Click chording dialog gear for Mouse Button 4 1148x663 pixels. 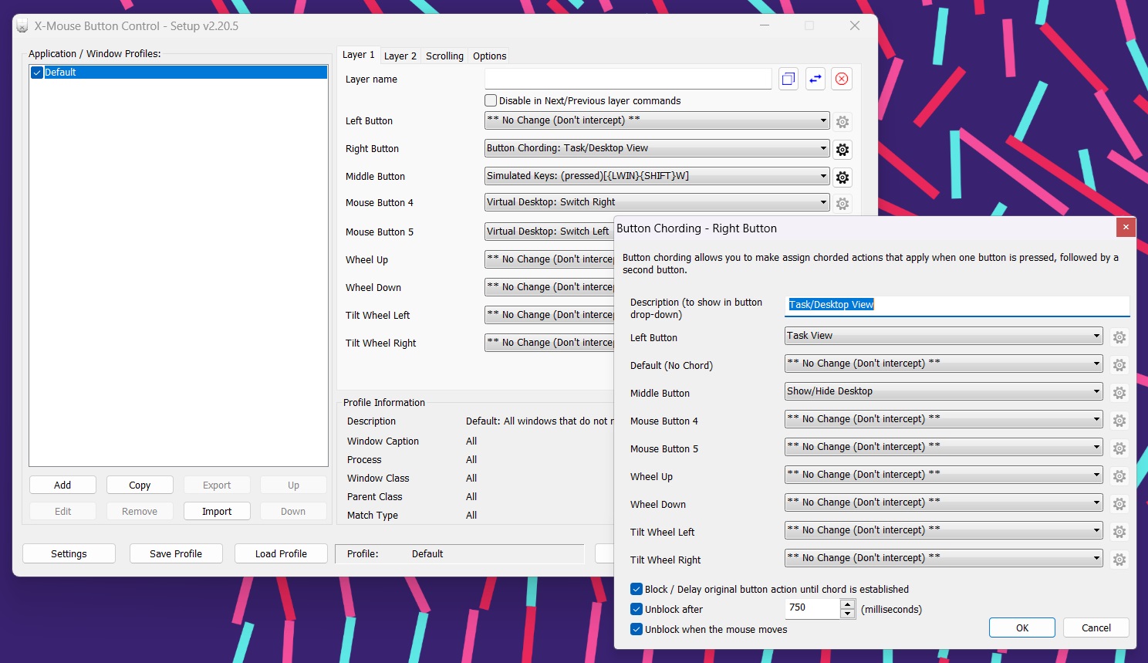pyautogui.click(x=1119, y=421)
